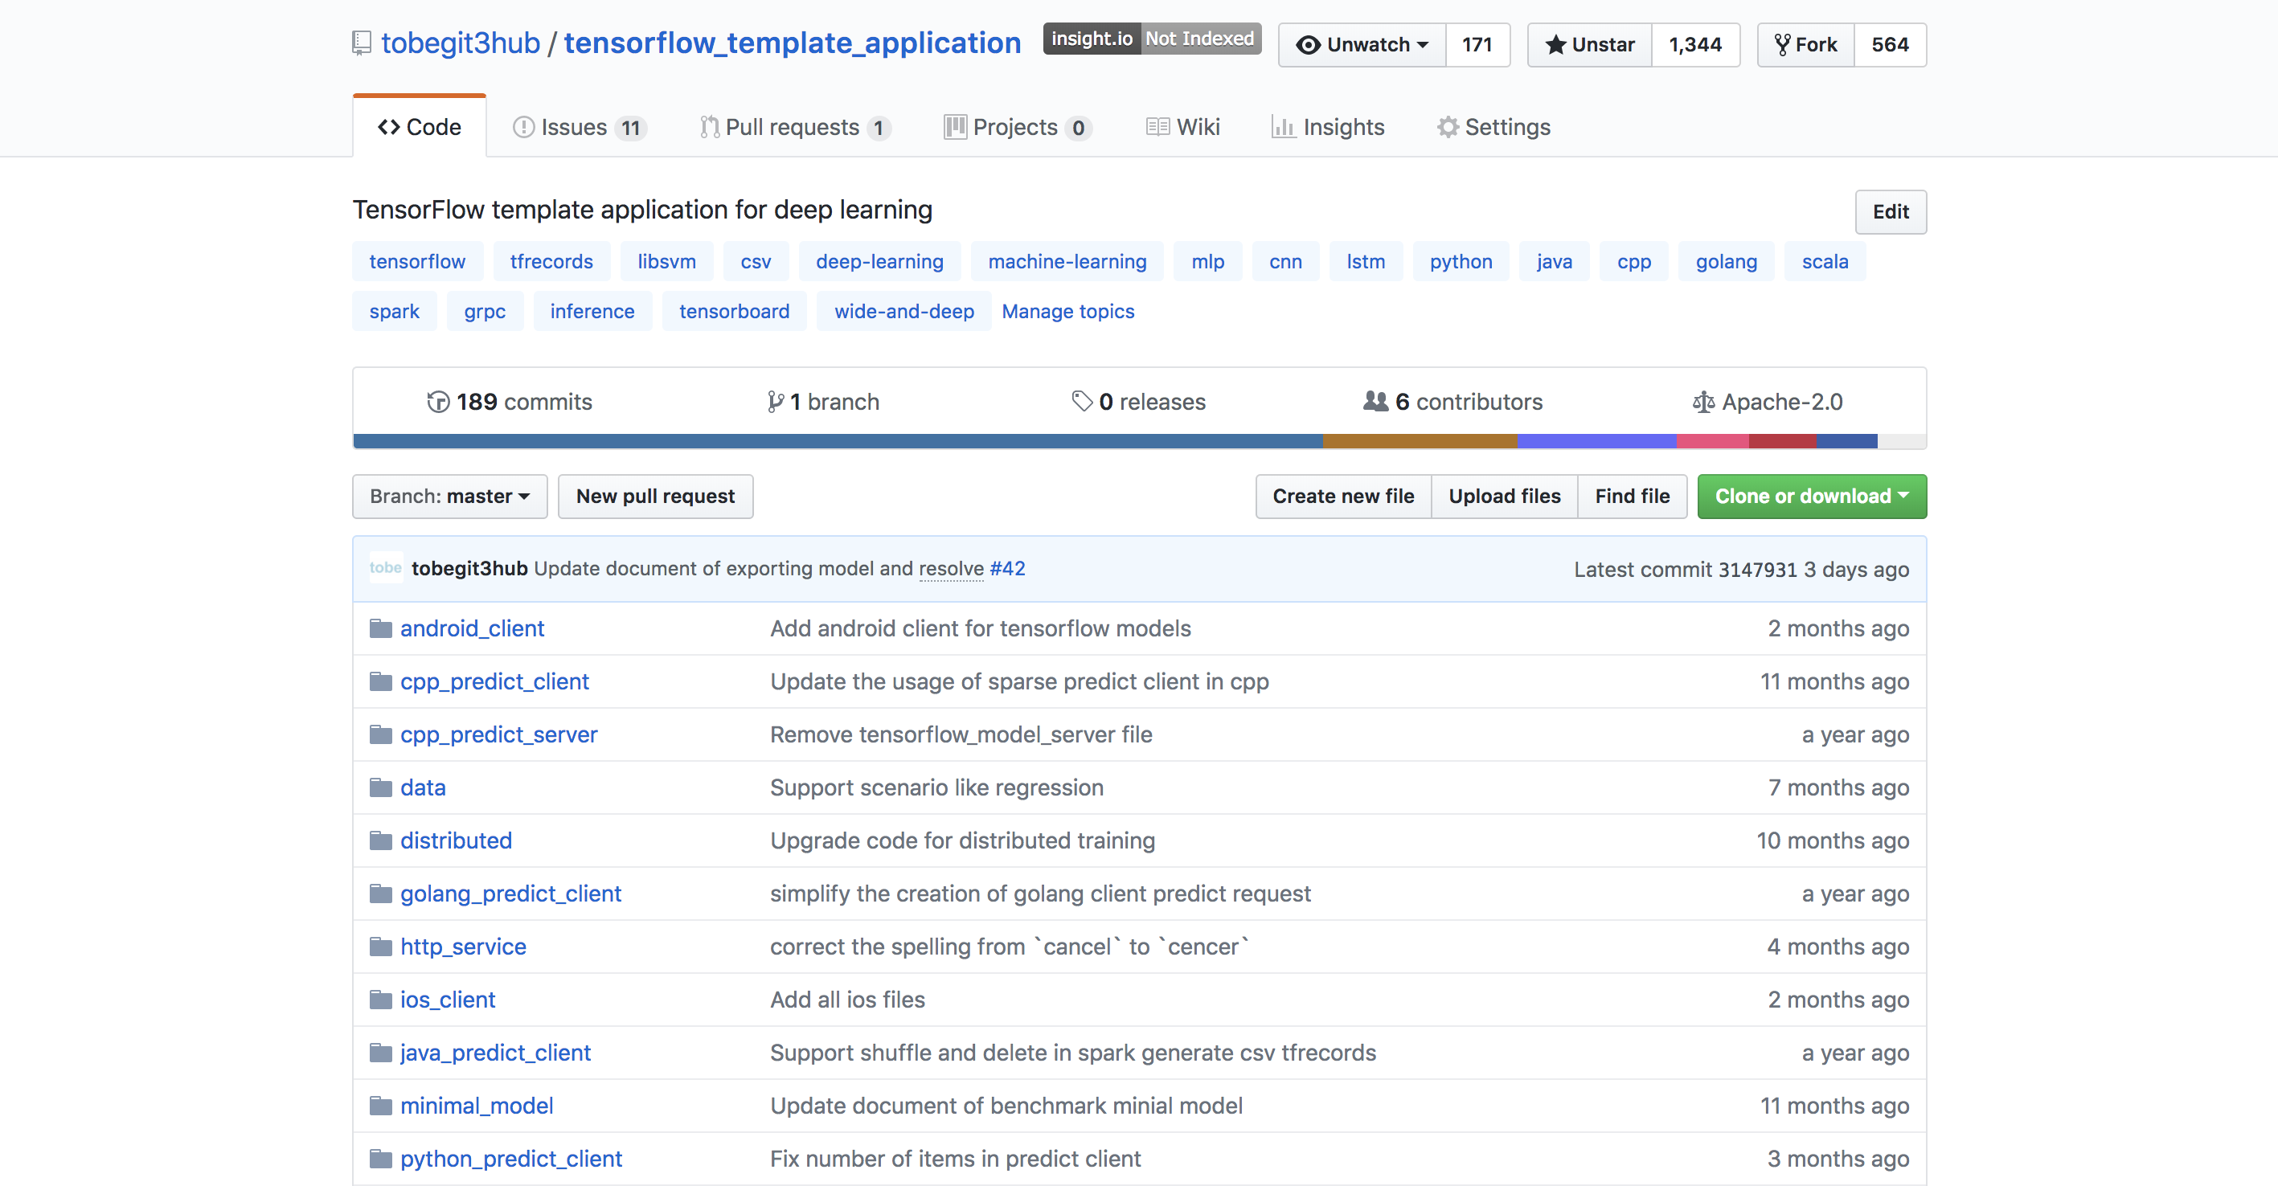The image size is (2278, 1186).
Task: Open the Unwatch notifications dropdown
Action: tap(1362, 44)
